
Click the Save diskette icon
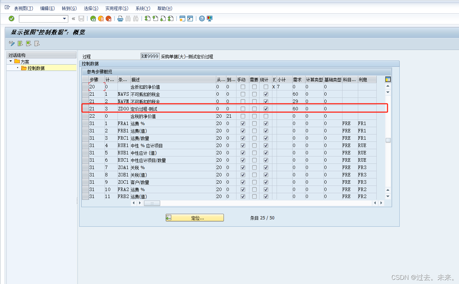[x=81, y=19]
